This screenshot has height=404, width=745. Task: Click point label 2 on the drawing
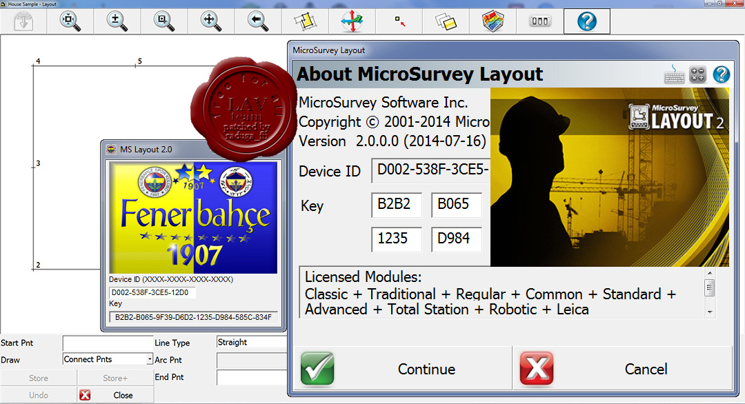38,265
